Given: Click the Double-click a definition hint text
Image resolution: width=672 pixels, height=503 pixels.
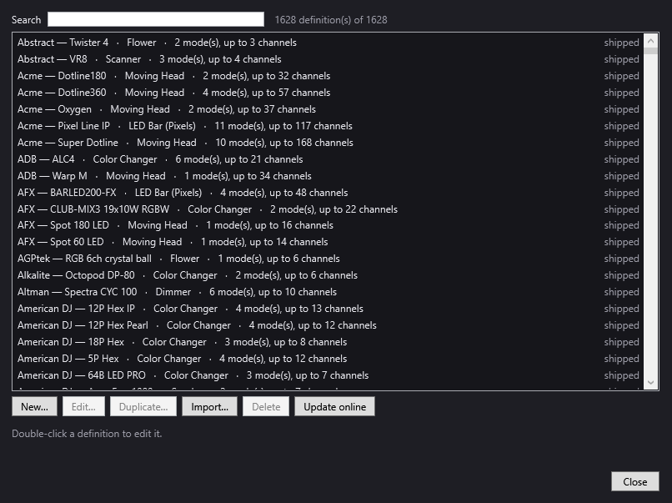Looking at the screenshot, I should pyautogui.click(x=87, y=434).
